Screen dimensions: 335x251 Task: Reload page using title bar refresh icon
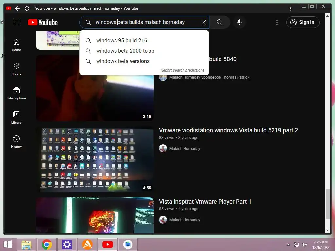pyautogui.click(x=27, y=8)
